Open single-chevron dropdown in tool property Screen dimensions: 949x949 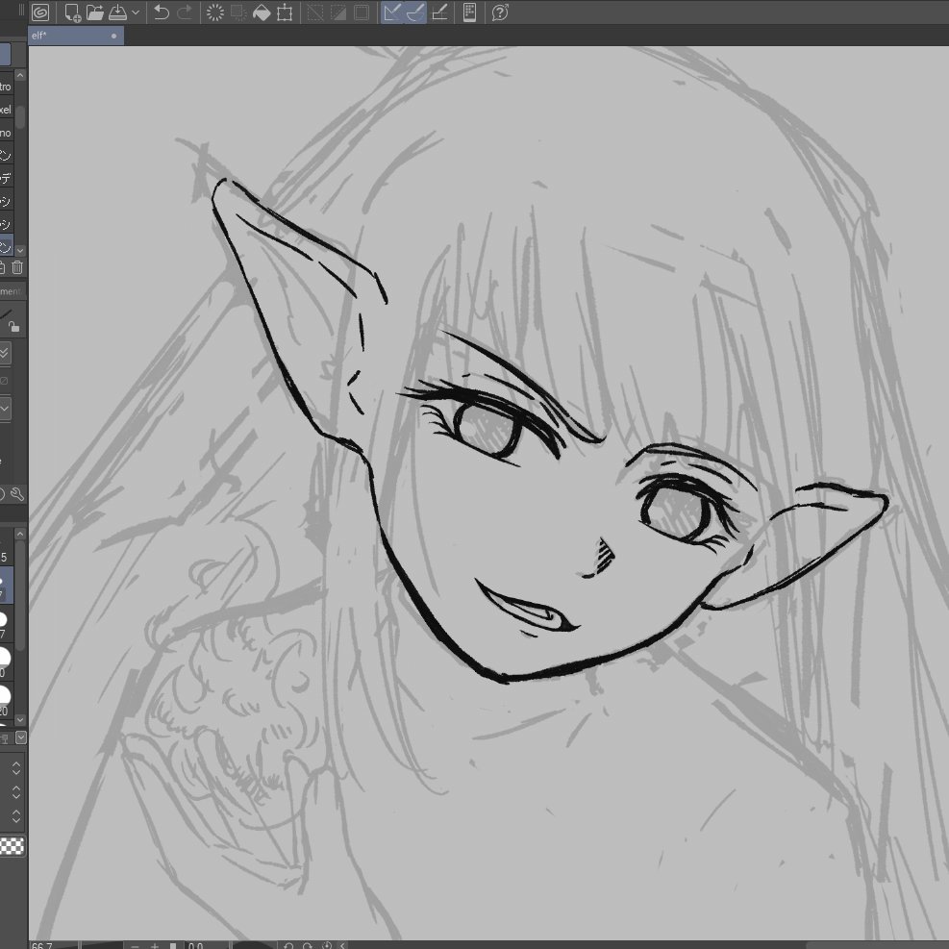tap(4, 409)
